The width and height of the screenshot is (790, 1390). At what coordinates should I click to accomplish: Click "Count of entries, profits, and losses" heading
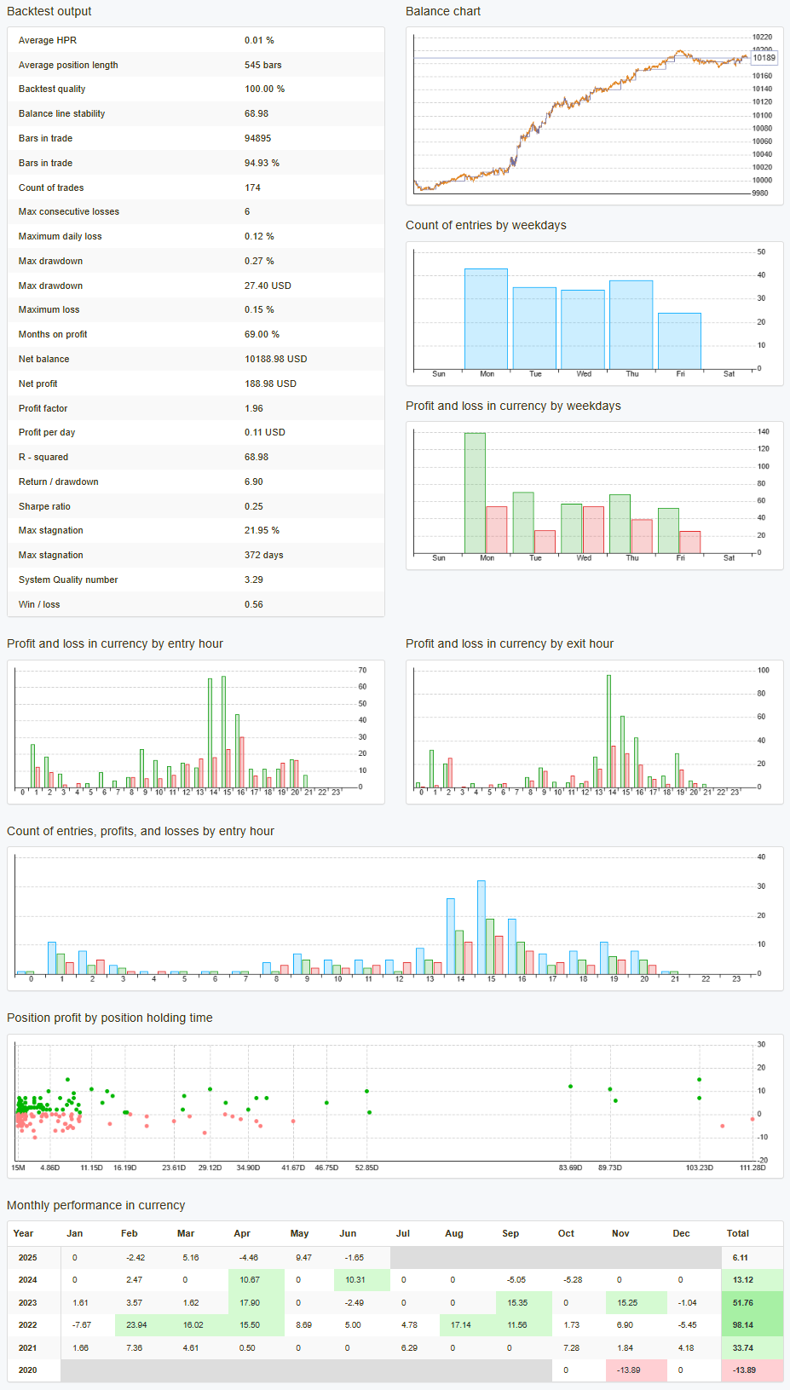click(141, 831)
